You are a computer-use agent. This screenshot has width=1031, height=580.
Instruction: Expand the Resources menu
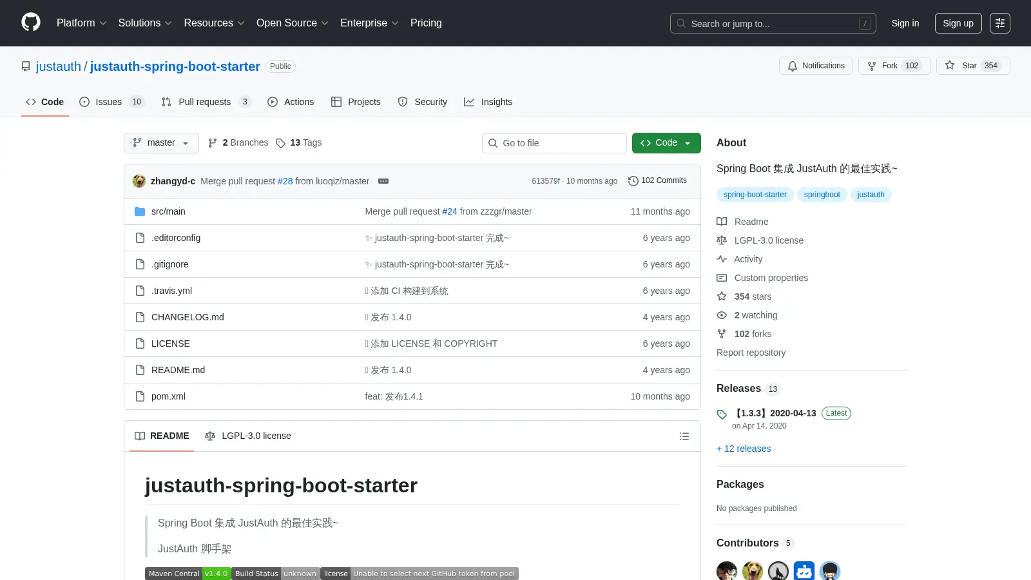(214, 23)
